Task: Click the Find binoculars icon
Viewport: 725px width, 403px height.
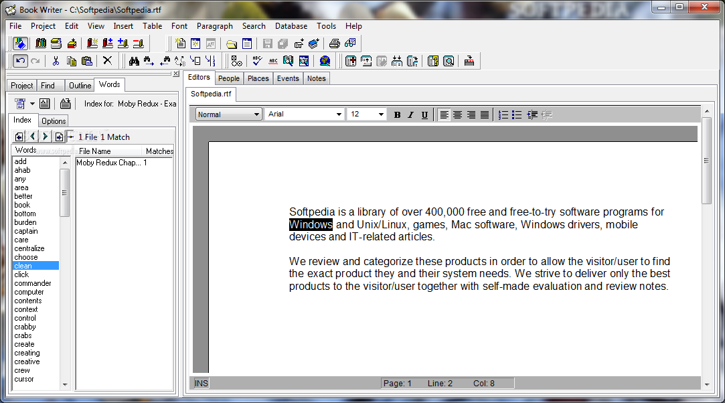Action: point(134,61)
